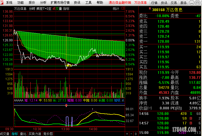Click the 买一 price 119.99

[x=163, y=47]
